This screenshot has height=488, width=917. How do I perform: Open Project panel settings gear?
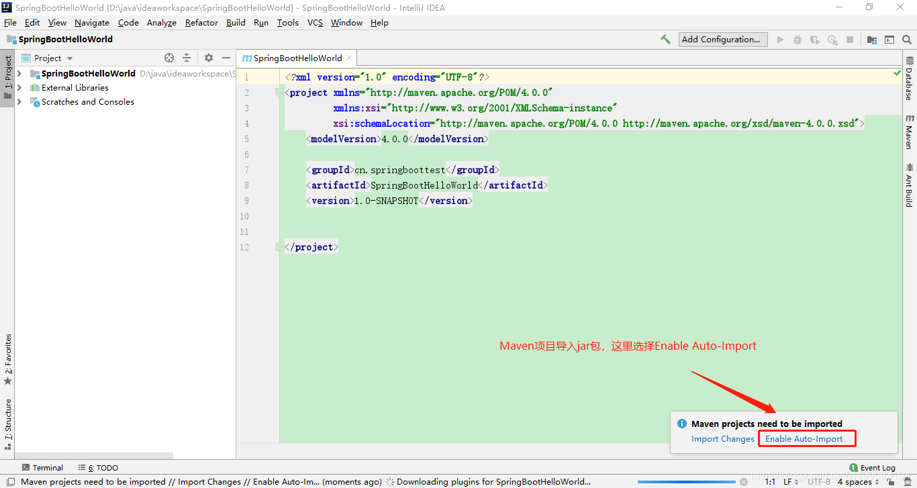pos(209,58)
